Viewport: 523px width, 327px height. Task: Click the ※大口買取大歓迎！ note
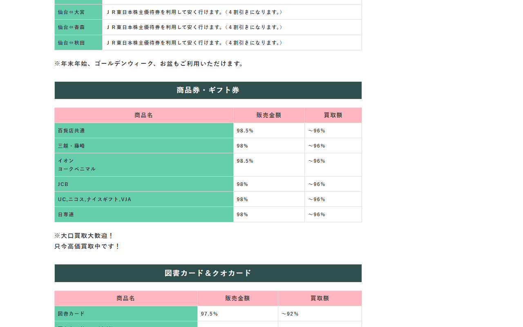[84, 236]
